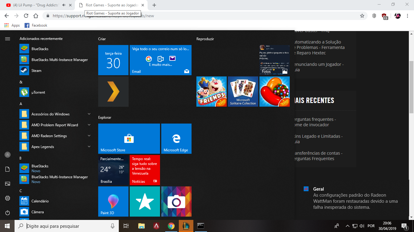Open the Email tile
Screen dimensions: 414x232
[x=161, y=60]
